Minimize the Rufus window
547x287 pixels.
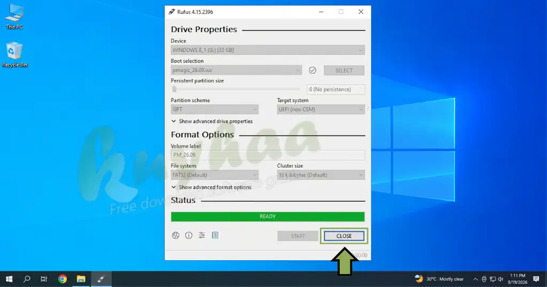point(321,12)
